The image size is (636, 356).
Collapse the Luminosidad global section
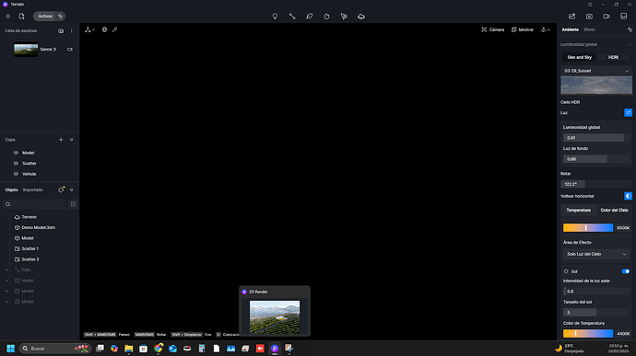[630, 44]
